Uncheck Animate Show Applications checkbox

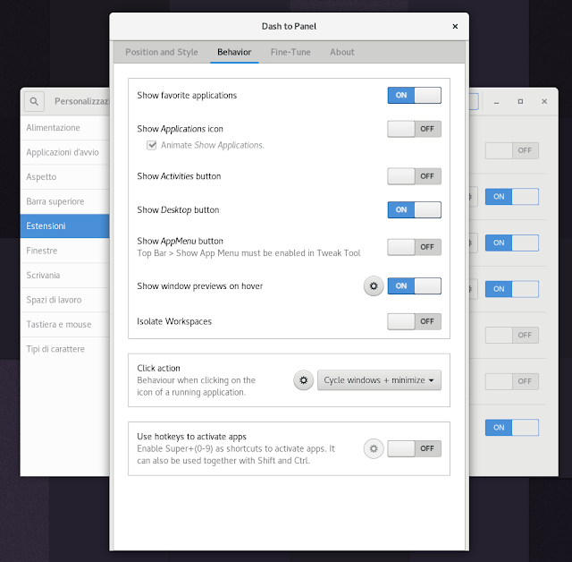pyautogui.click(x=151, y=145)
